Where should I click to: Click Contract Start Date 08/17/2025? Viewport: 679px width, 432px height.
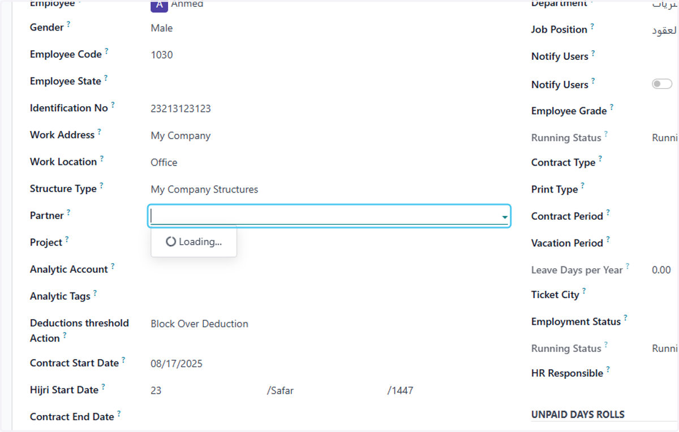click(177, 364)
